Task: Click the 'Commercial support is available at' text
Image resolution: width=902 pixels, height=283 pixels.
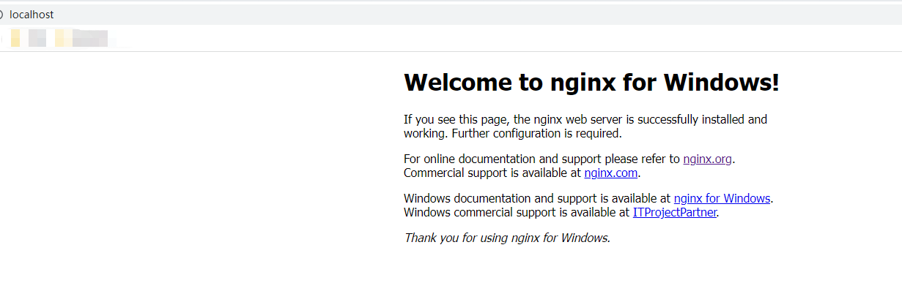Action: click(492, 173)
